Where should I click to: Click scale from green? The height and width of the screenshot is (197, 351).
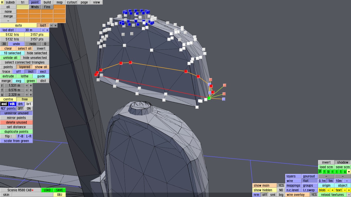[16, 141]
